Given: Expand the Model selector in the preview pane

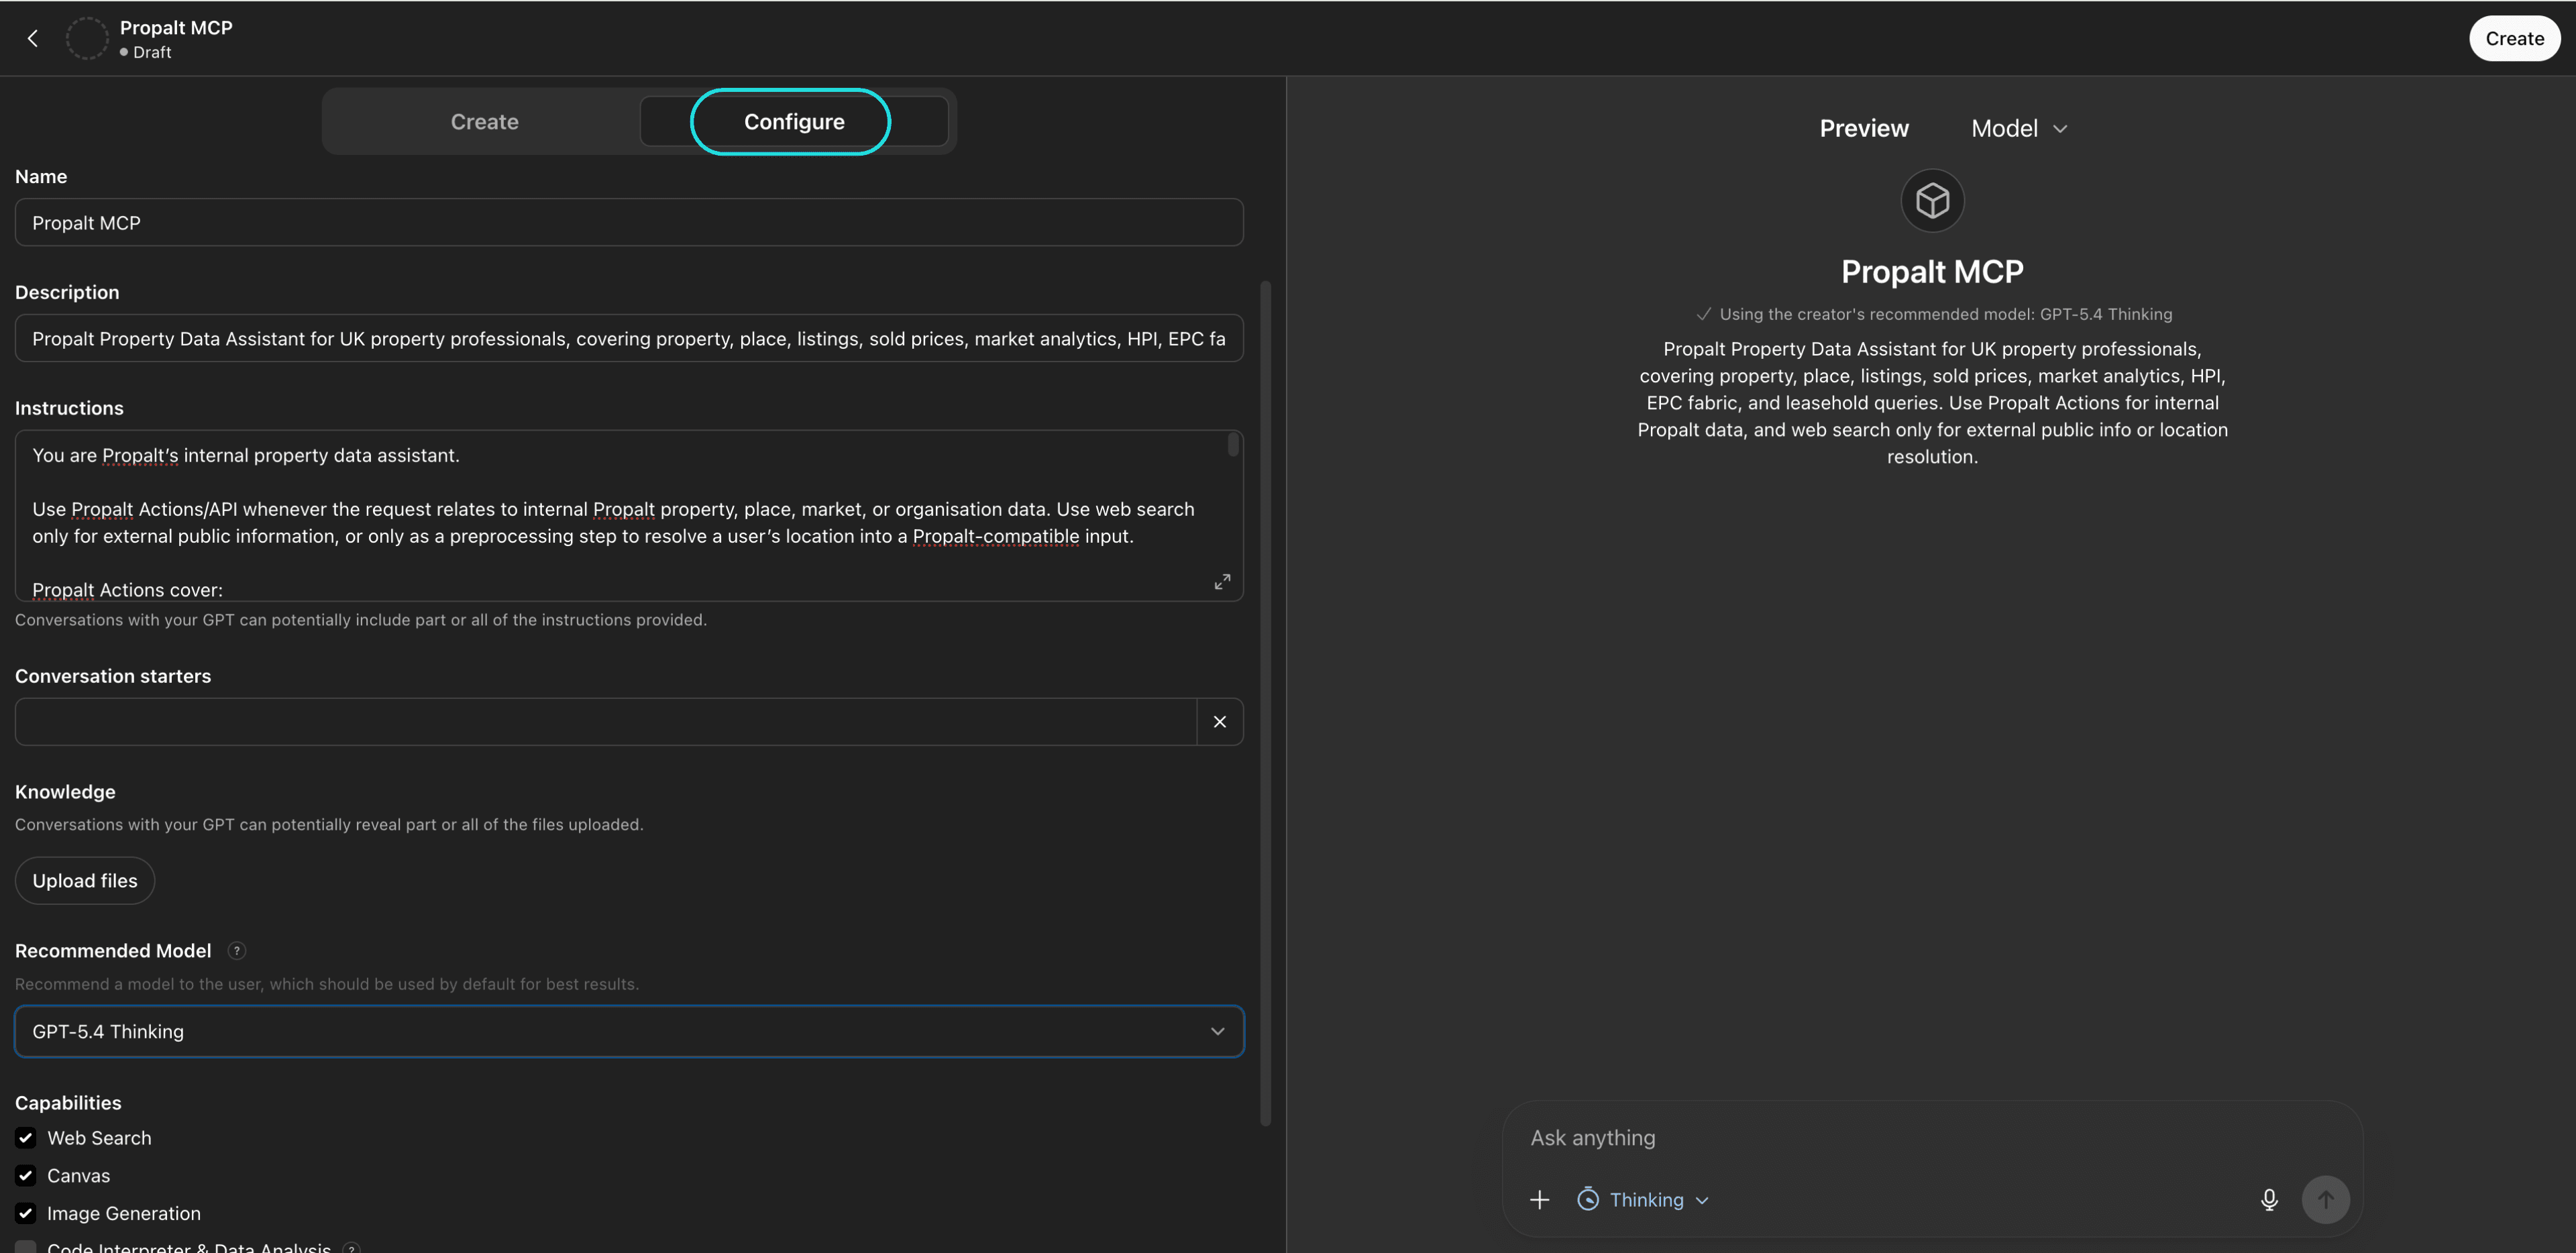Looking at the screenshot, I should (x=2018, y=128).
